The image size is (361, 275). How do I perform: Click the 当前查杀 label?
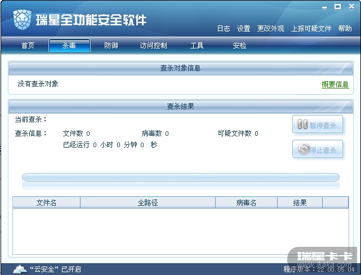[x=31, y=119]
